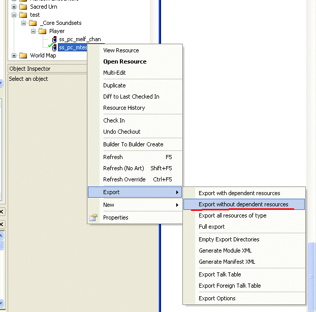The image size is (316, 312).
Task: Expand the World Map tree node
Action: [14, 56]
